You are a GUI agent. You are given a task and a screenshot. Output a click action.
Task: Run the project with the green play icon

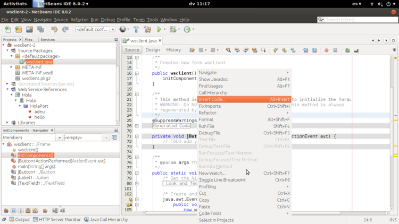(x=159, y=30)
